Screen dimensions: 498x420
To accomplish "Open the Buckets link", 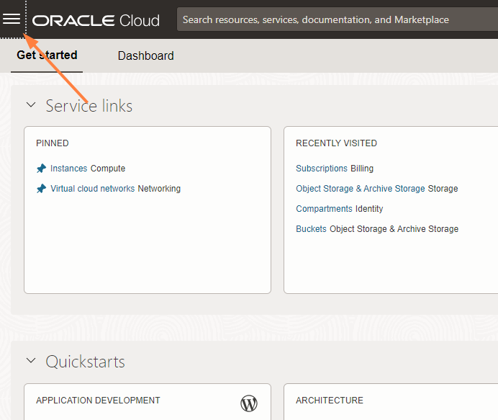I will coord(311,229).
